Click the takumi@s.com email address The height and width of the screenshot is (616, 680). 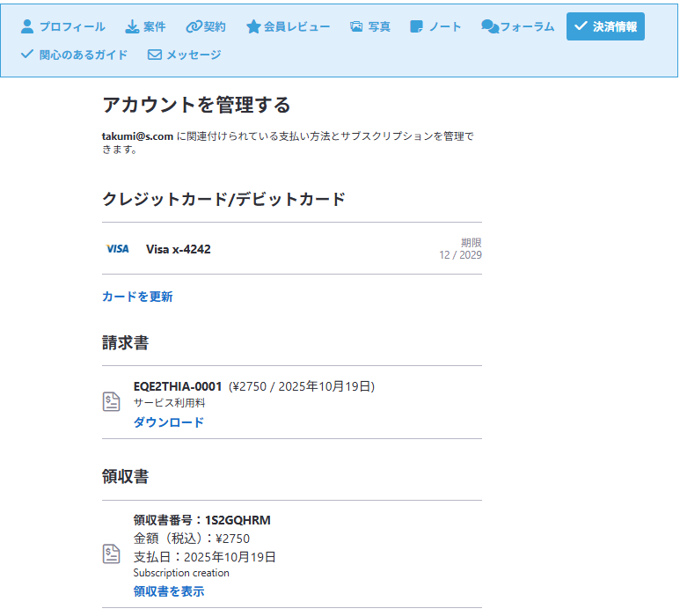(x=137, y=136)
